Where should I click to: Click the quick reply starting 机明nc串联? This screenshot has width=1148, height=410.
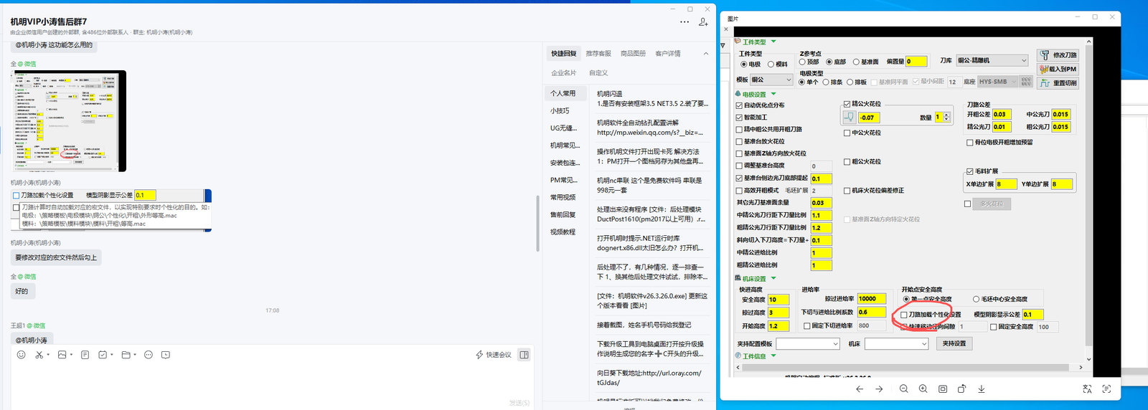coord(650,186)
